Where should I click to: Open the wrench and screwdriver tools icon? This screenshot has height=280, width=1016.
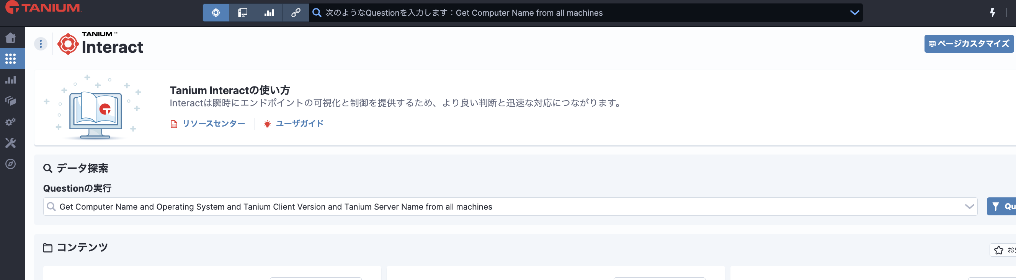pos(11,143)
